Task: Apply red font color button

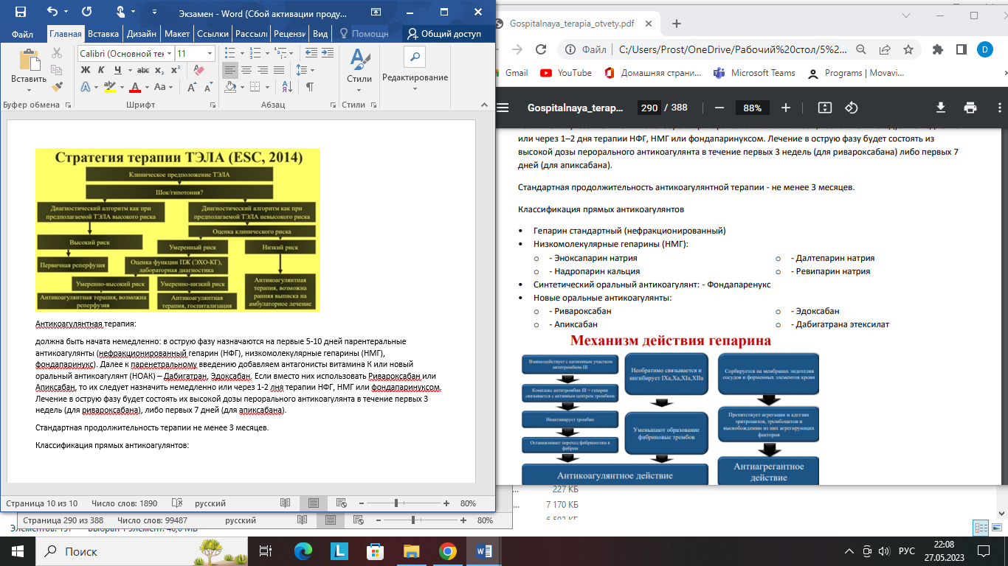Action: [x=135, y=87]
